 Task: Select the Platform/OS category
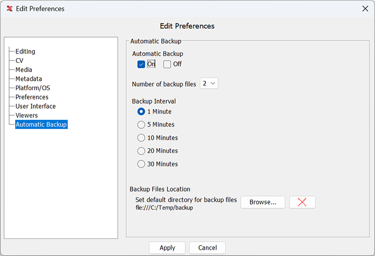pyautogui.click(x=33, y=88)
